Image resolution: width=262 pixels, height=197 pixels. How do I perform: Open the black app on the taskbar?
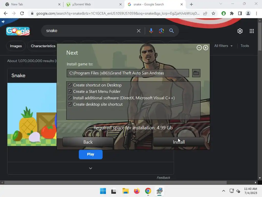point(114,191)
